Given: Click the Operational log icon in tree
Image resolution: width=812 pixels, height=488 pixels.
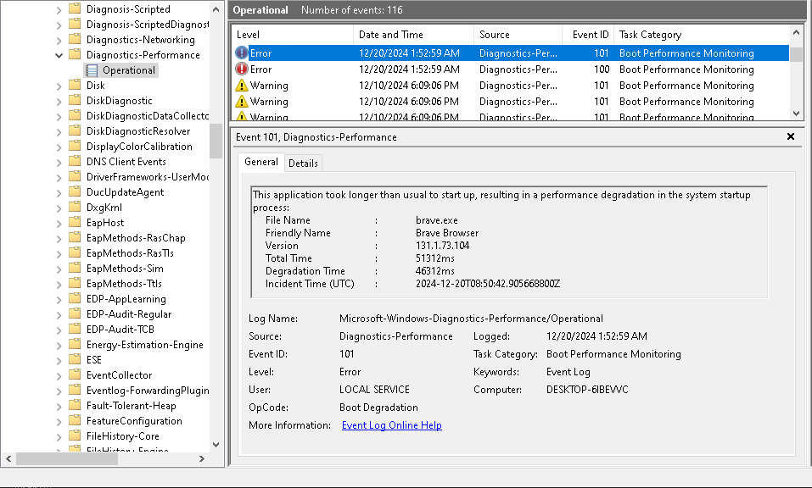Looking at the screenshot, I should point(92,70).
